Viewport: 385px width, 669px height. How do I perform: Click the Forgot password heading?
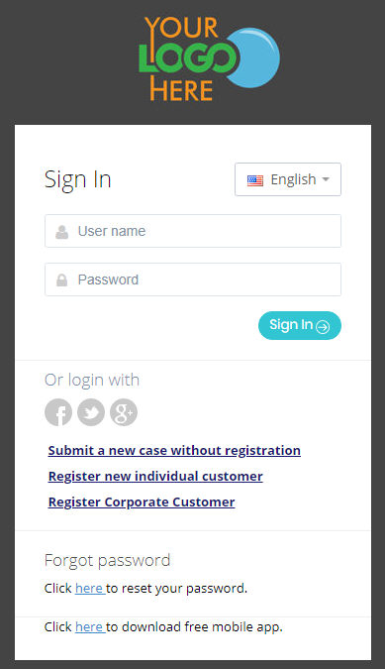pos(107,560)
